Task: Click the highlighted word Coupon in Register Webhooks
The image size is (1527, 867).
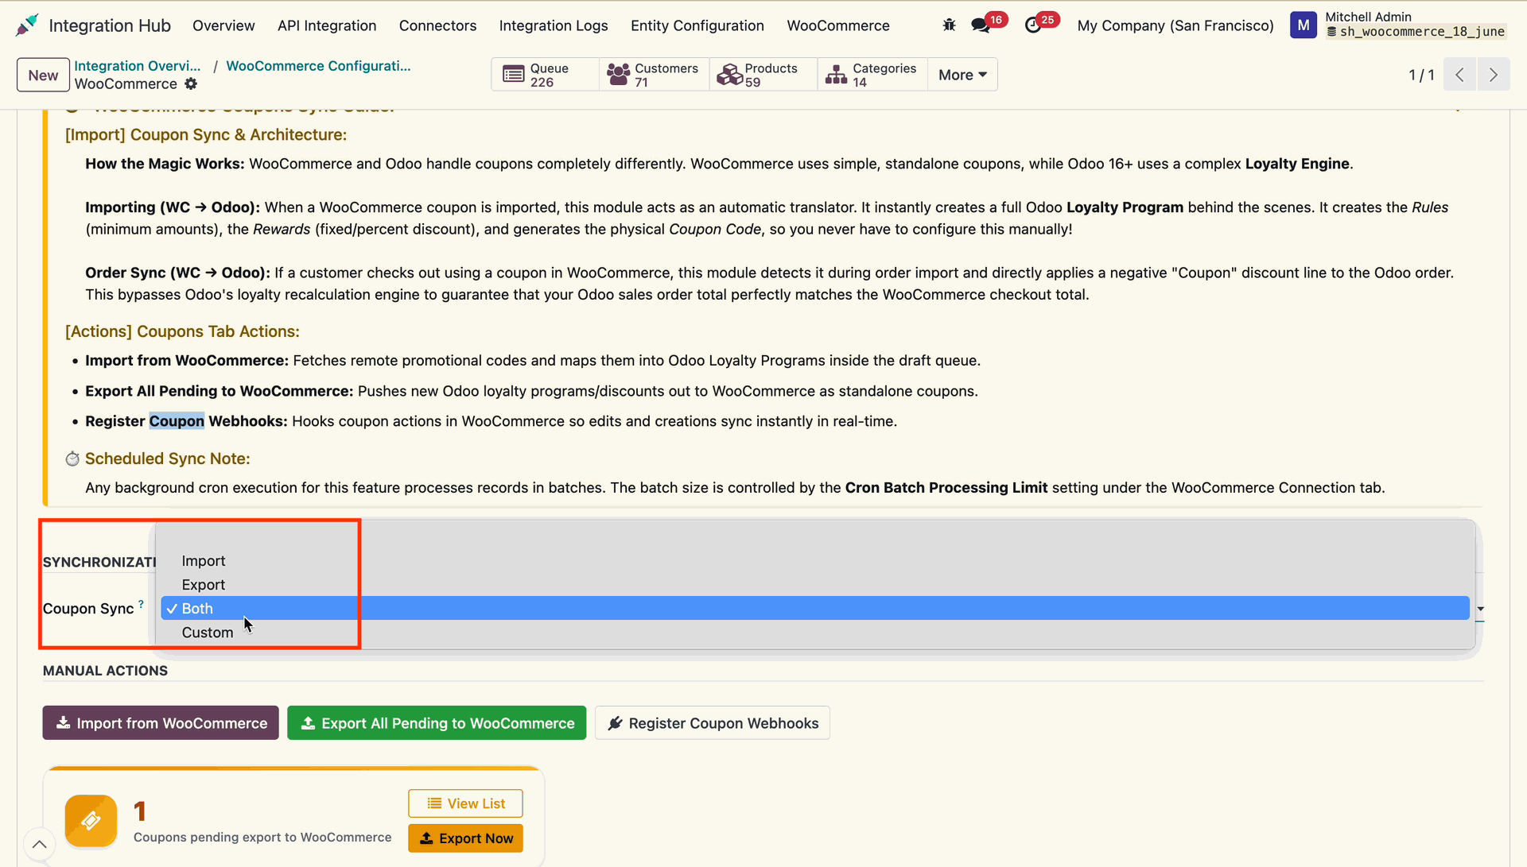Action: pos(177,421)
